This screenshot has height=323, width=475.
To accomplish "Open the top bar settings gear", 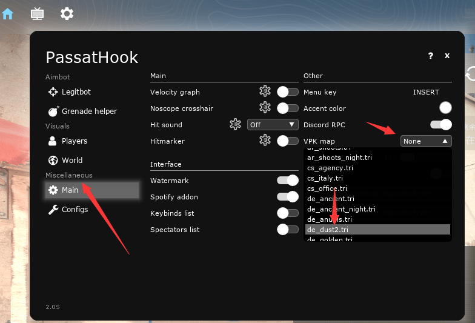I will [67, 13].
